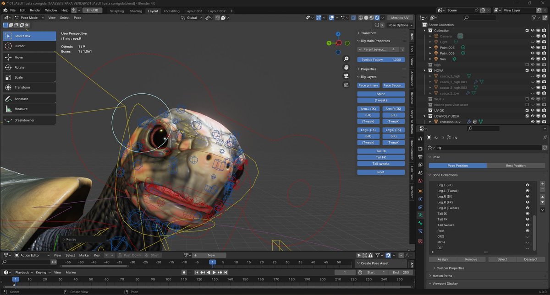Viewport: 550px width, 295px height.
Task: Toggle camera view icon in viewport
Action: (346, 76)
